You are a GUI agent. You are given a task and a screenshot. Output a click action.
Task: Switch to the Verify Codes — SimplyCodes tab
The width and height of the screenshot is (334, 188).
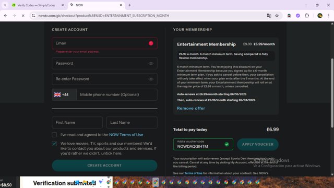[x=36, y=5]
